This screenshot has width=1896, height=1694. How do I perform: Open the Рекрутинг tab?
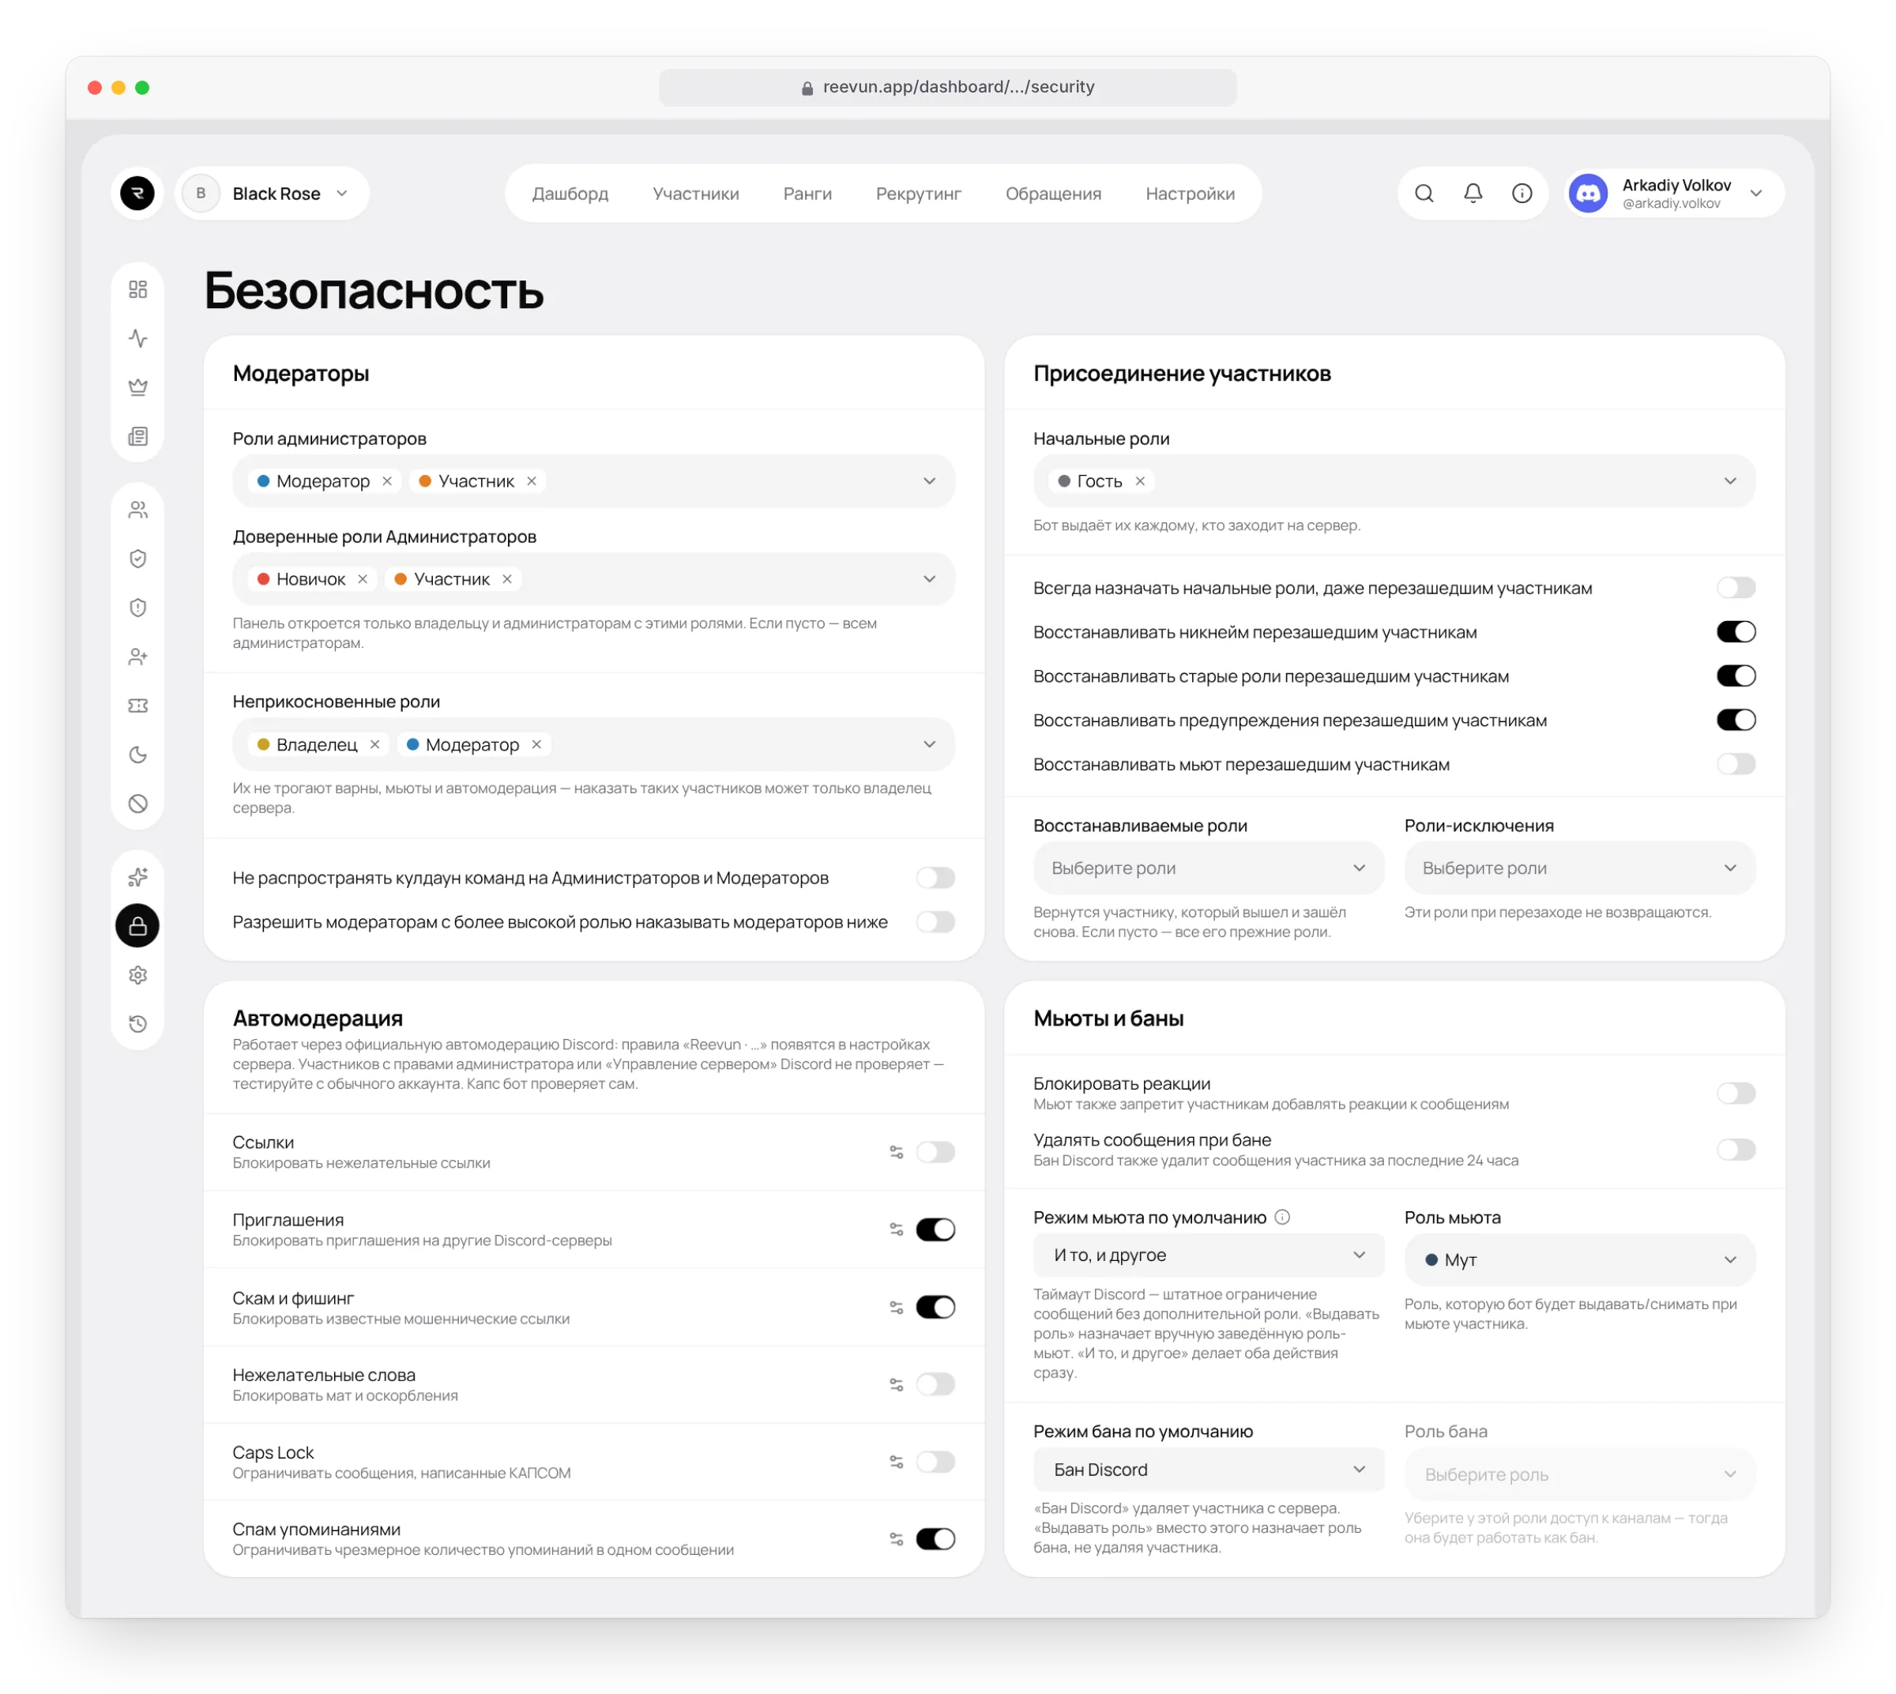[918, 194]
